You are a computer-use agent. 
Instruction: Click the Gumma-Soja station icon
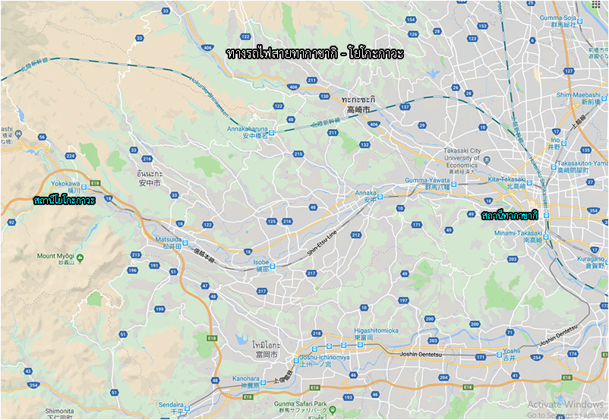point(580,21)
